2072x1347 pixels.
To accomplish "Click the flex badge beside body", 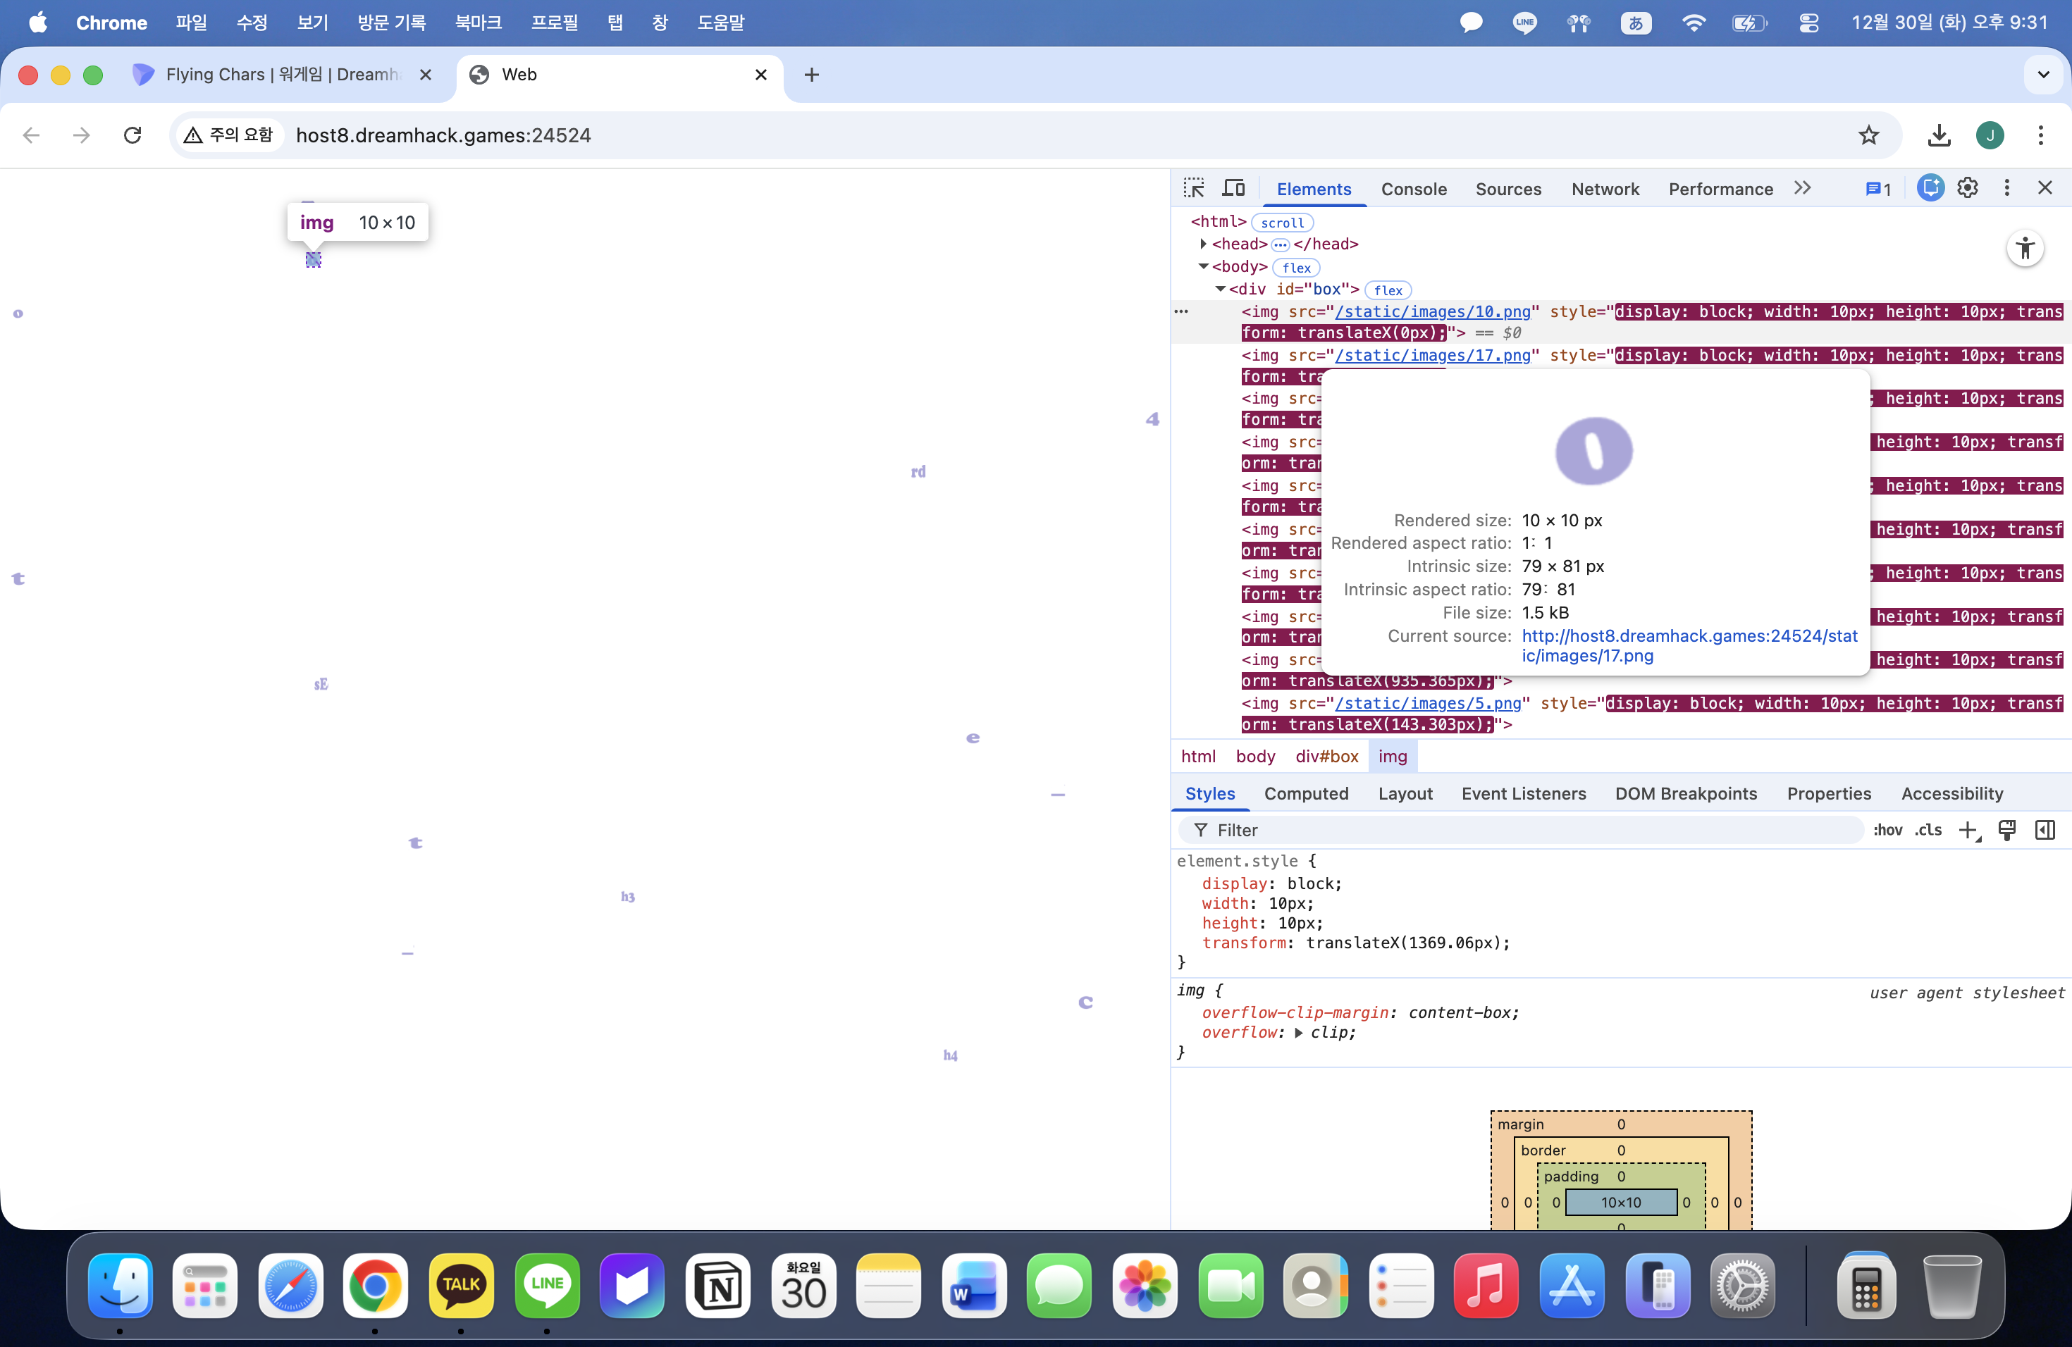I will tap(1296, 268).
